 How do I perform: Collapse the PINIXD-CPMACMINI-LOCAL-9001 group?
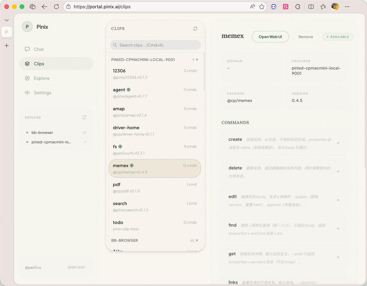197,60
